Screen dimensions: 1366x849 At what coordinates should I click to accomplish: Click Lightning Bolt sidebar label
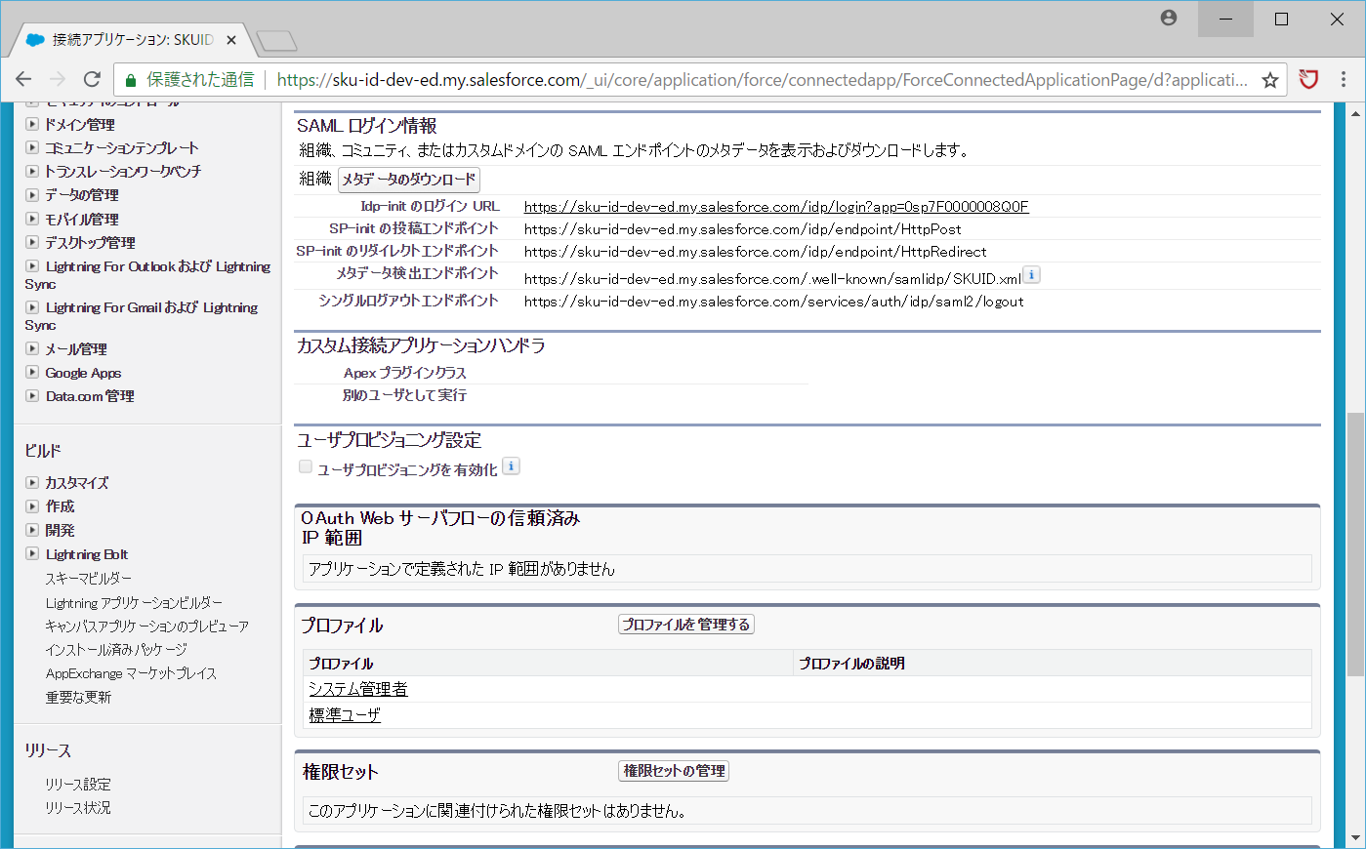87,554
